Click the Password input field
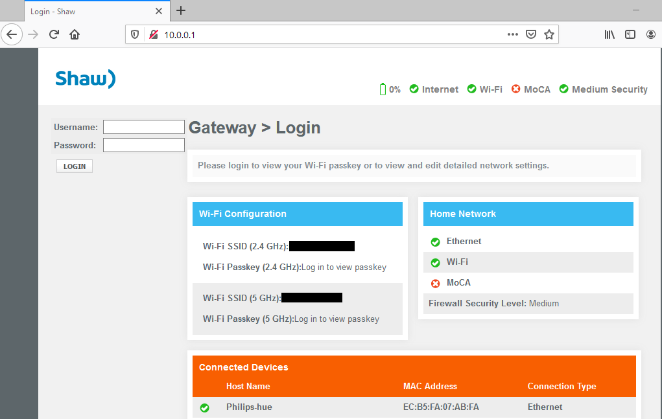 [144, 145]
